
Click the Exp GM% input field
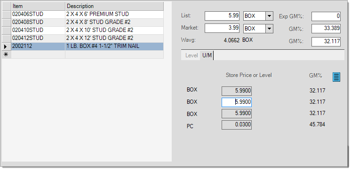[326, 16]
